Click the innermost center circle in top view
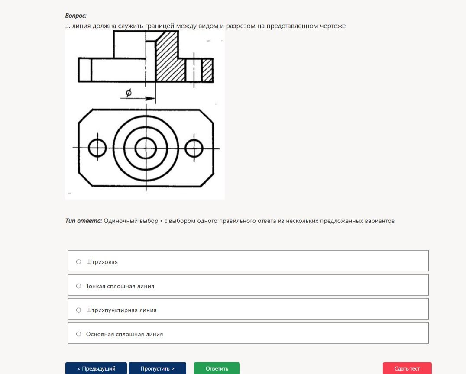The height and width of the screenshot is (374, 466). 146,148
